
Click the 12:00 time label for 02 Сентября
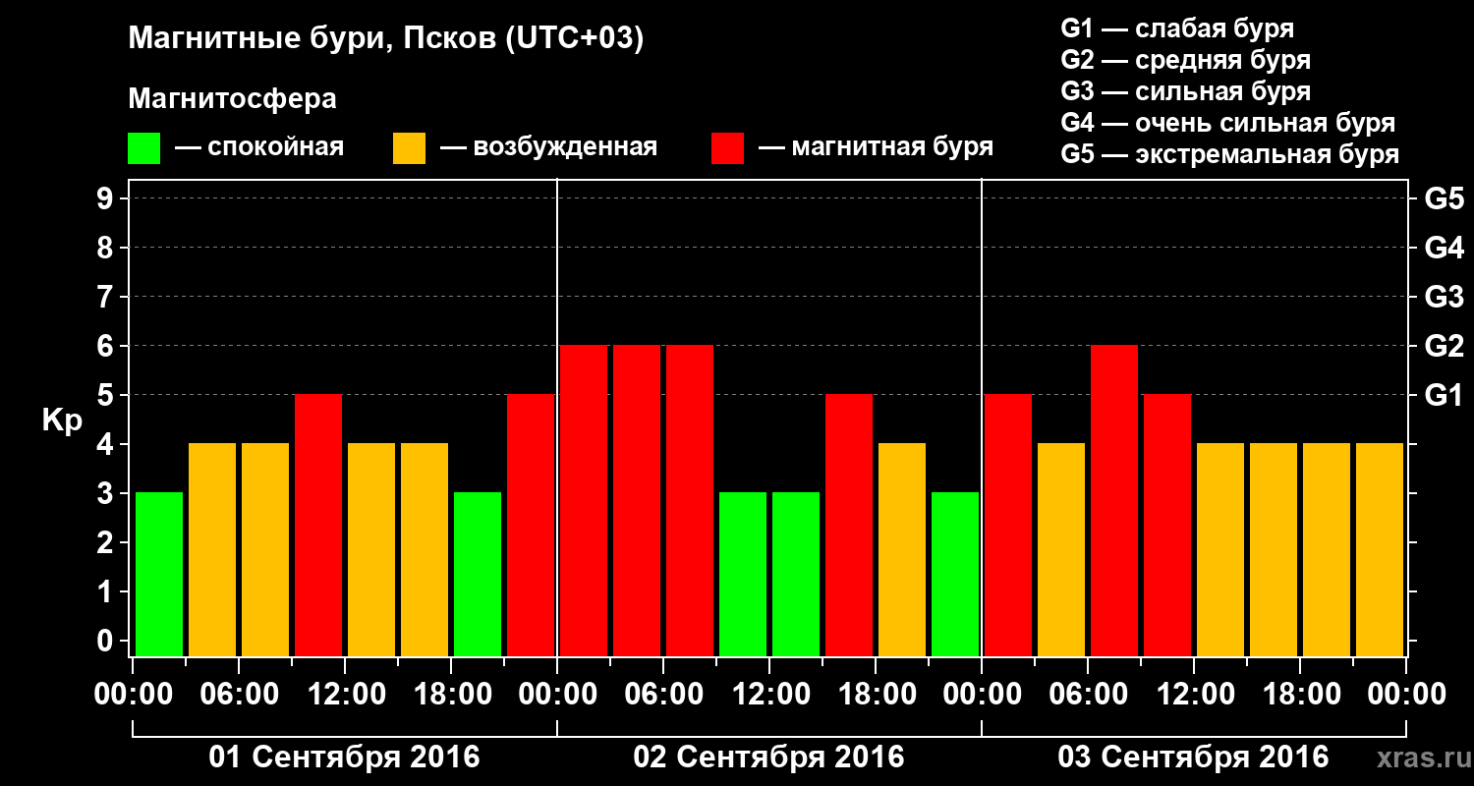point(769,694)
